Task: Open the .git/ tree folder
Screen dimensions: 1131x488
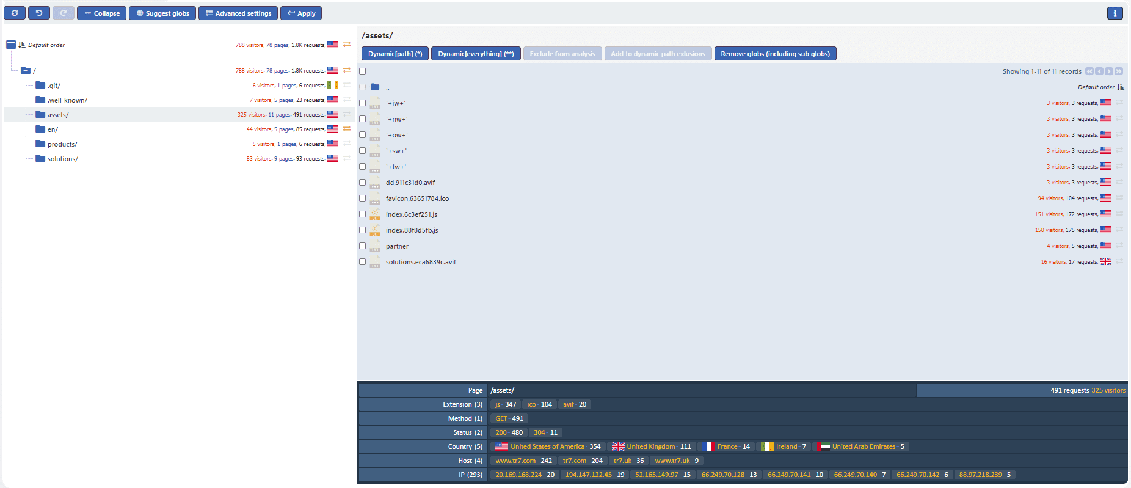Action: [54, 86]
